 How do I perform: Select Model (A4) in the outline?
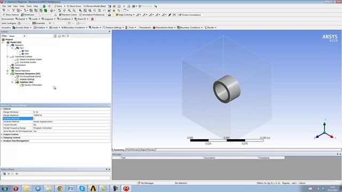(x=15, y=42)
